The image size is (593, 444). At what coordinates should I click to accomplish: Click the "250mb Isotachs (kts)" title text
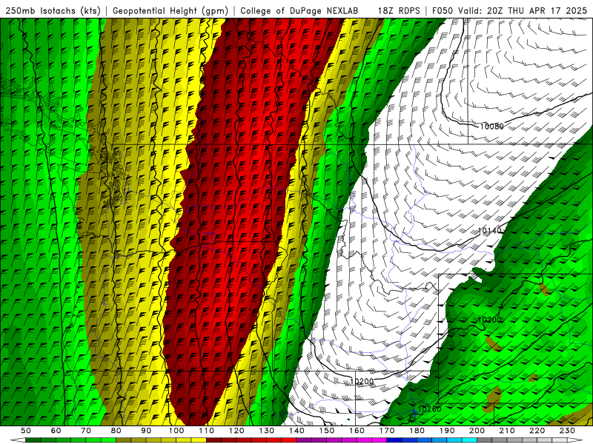tap(53, 10)
